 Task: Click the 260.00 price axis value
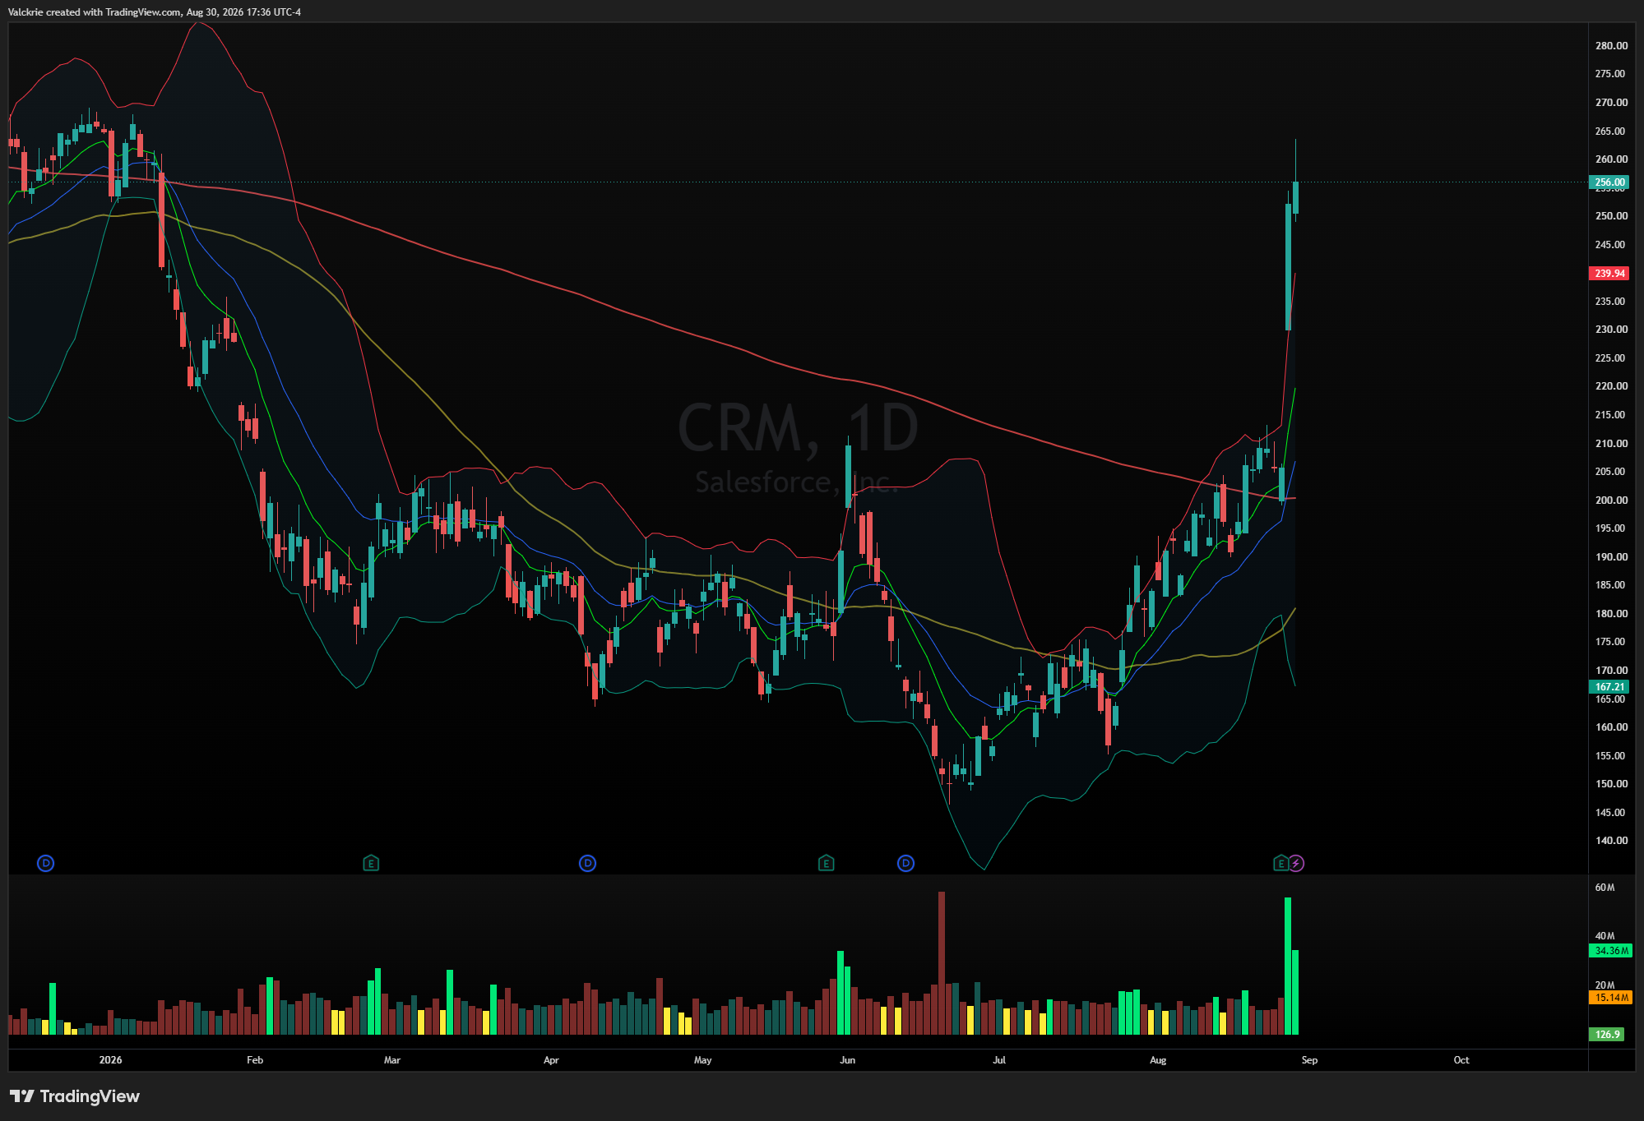[1611, 159]
